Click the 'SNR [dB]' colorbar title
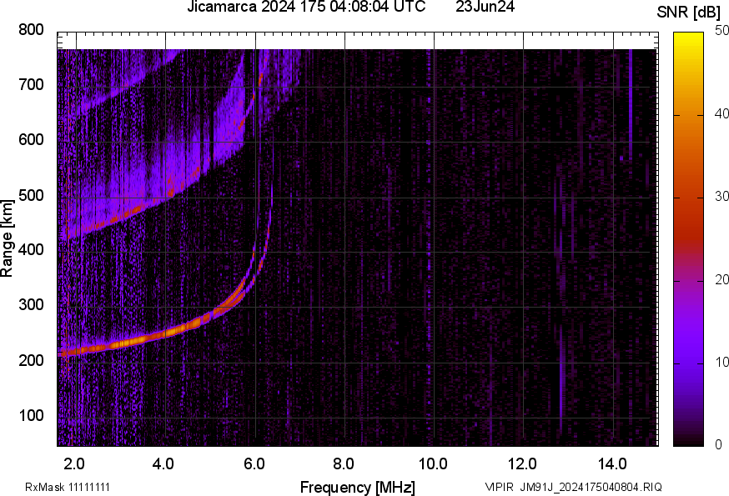 tap(688, 13)
